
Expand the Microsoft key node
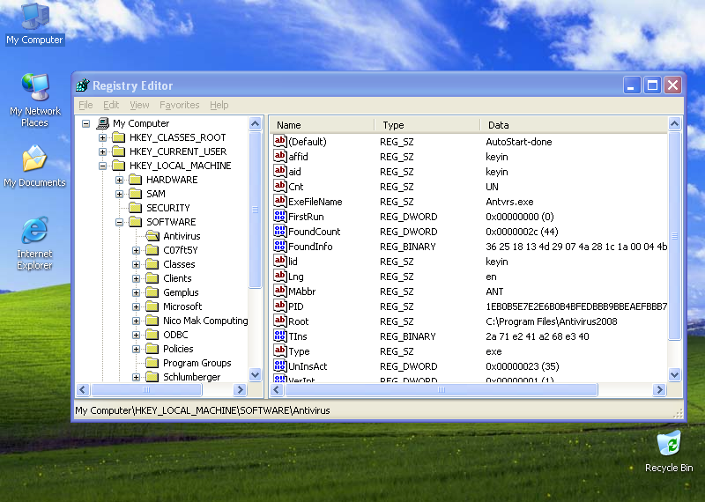click(x=137, y=306)
